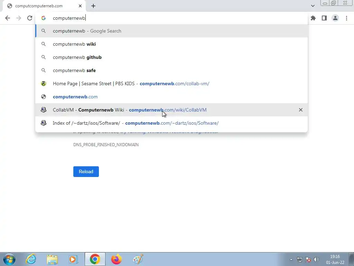Viewport: 354px width, 266px height.
Task: Open the clock showing 19:16
Action: click(335, 259)
